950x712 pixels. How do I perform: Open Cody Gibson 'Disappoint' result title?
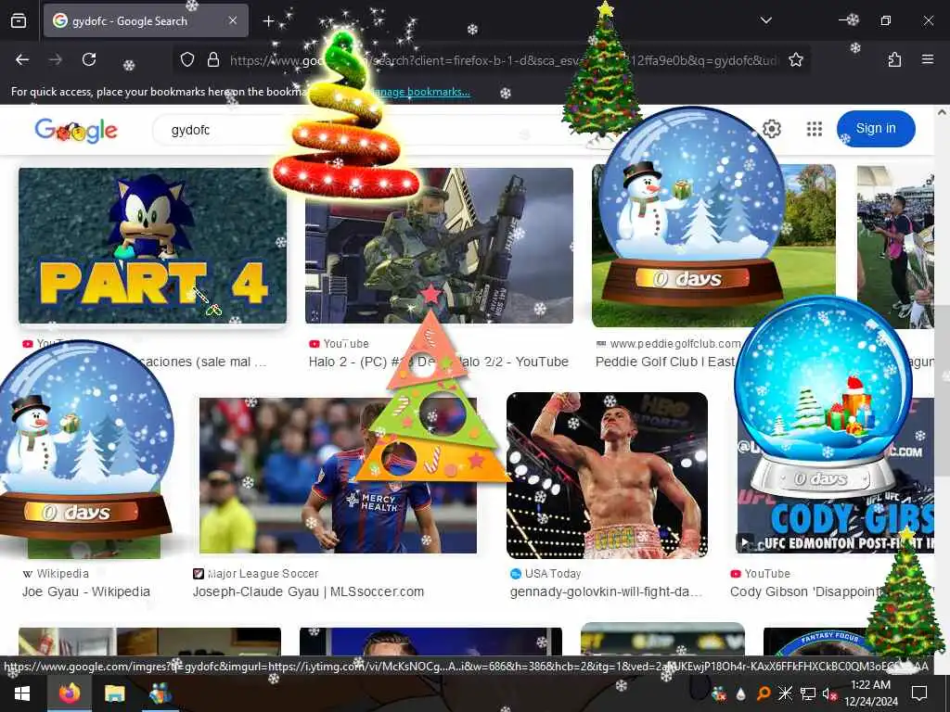[x=806, y=591]
